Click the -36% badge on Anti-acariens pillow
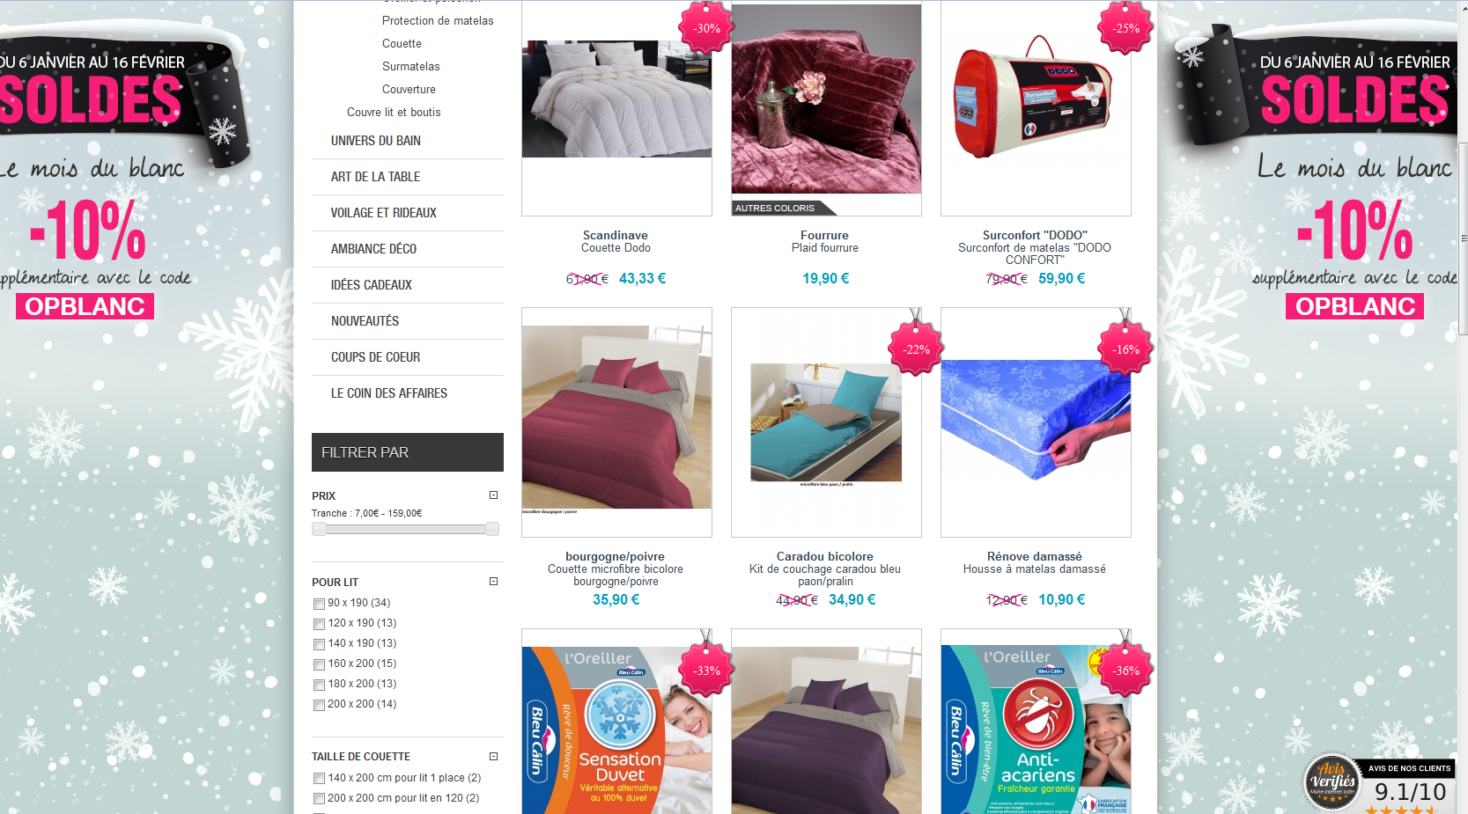Viewport: 1468px width, 814px height. tap(1125, 671)
